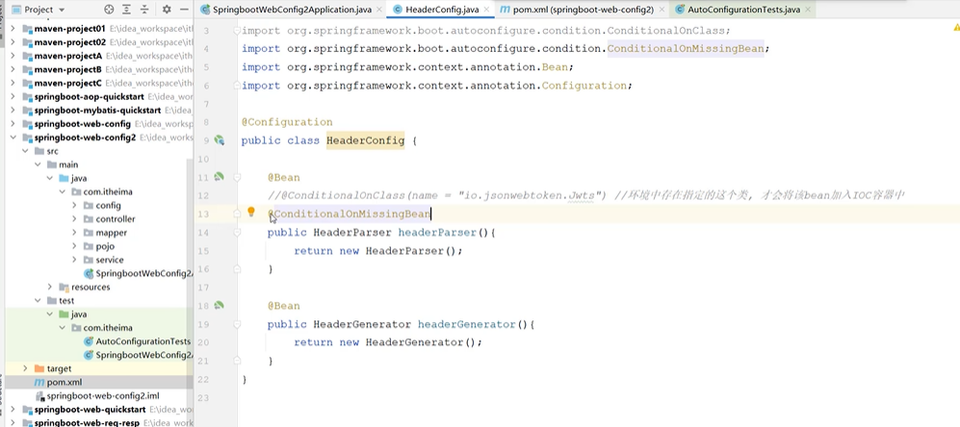
Task: Click @ConditionalOnMissingBean annotation on line 13
Action: [349, 213]
